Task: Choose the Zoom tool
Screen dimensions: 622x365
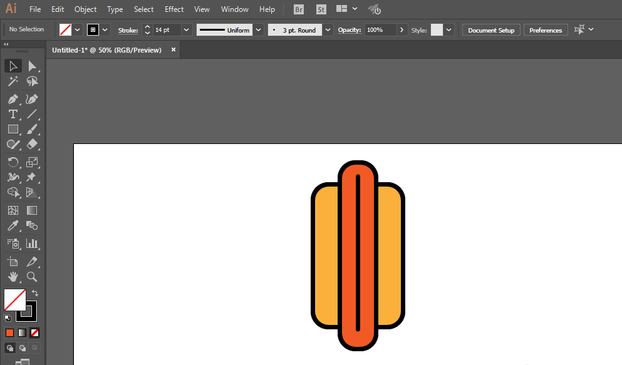Action: 32,277
